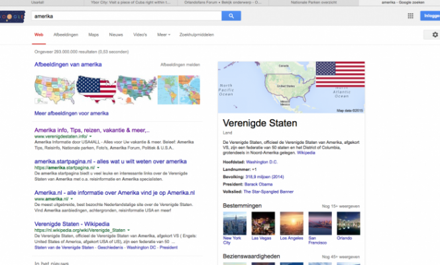The image size is (440, 265).
Task: Click the 318,9 miljoen population link
Action: click(x=264, y=177)
